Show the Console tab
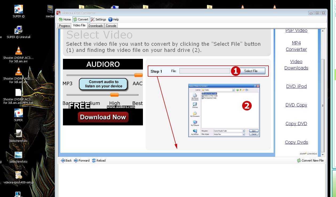Viewport: 336px width, 197px height. [111, 26]
